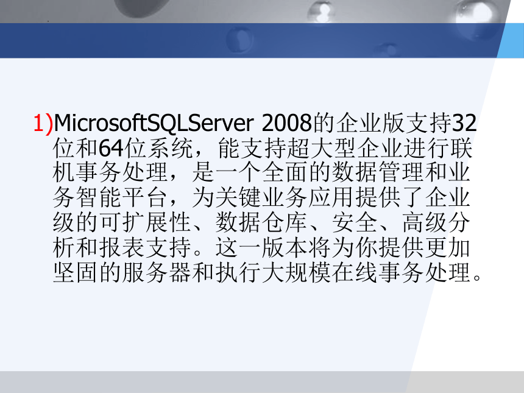Image resolution: width=524 pixels, height=393 pixels.
Task: Click the bold "64" in second line
Action: tap(111, 149)
